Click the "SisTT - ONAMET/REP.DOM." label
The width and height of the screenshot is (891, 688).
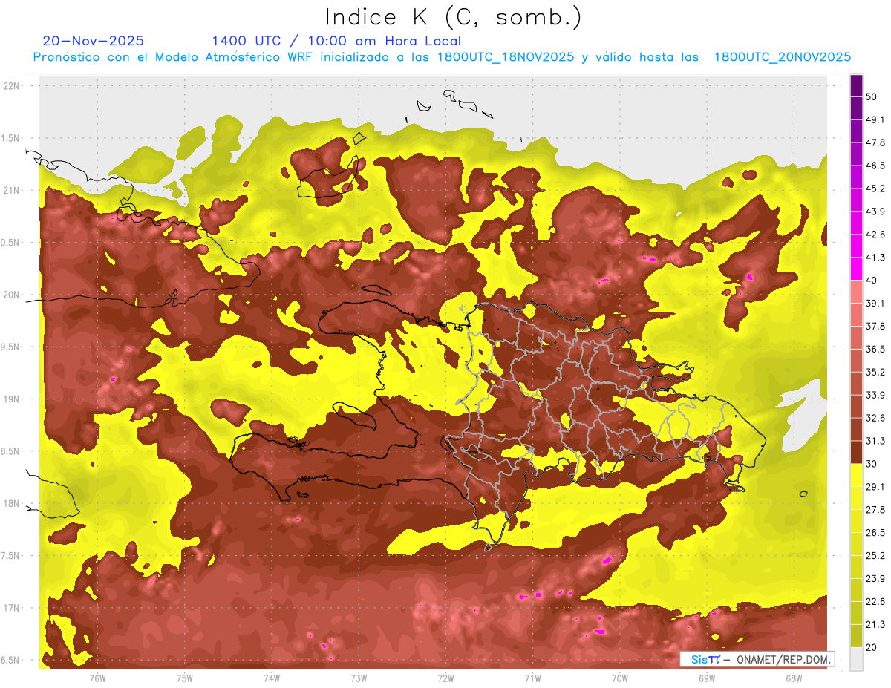point(757,659)
